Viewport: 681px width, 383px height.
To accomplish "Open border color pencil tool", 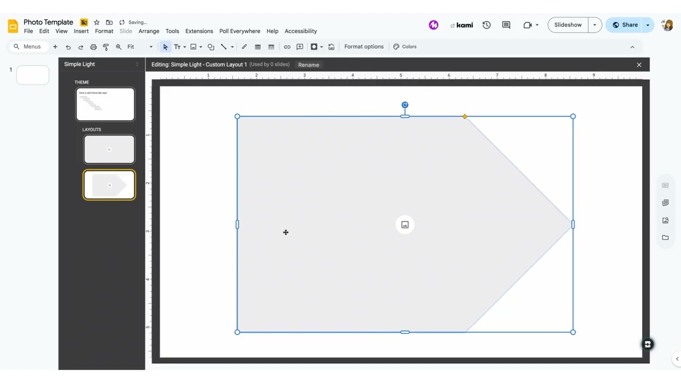I will click(244, 47).
